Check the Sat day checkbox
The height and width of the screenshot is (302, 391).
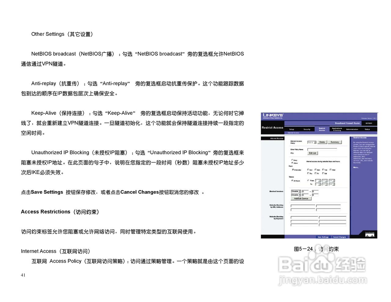323,174
